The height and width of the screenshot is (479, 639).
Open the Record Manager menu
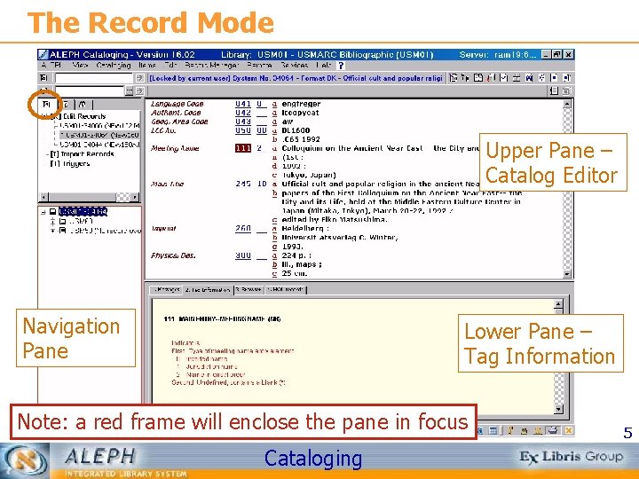click(211, 65)
